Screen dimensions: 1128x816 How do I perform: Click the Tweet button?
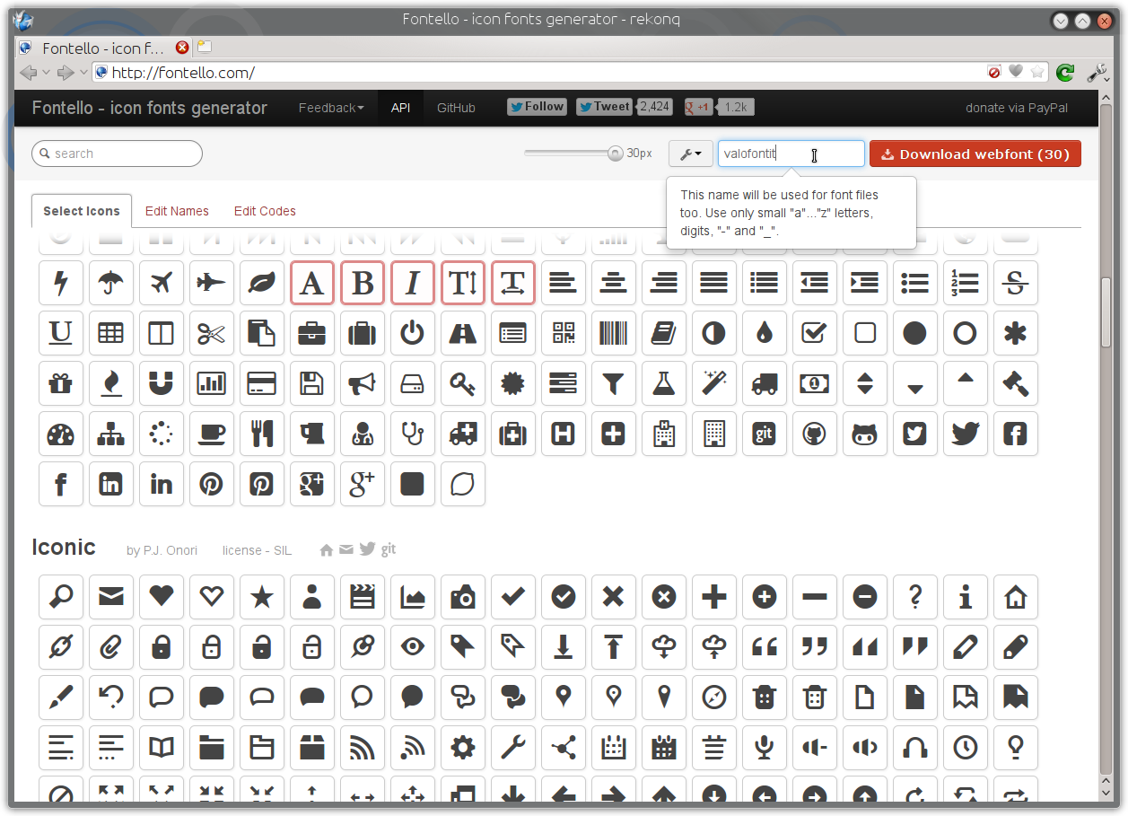click(604, 107)
